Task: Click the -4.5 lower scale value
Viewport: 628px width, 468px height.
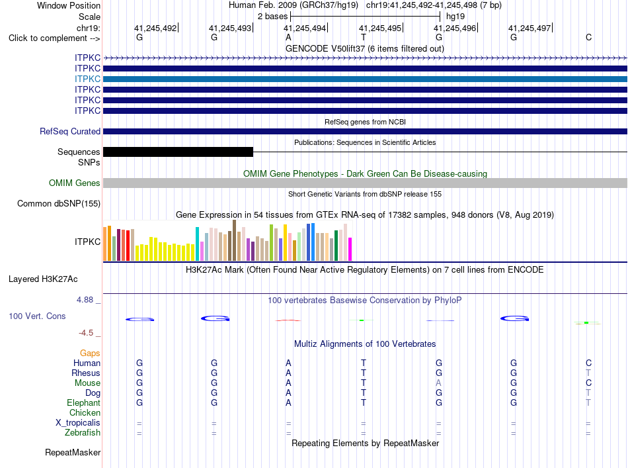Action: 86,333
